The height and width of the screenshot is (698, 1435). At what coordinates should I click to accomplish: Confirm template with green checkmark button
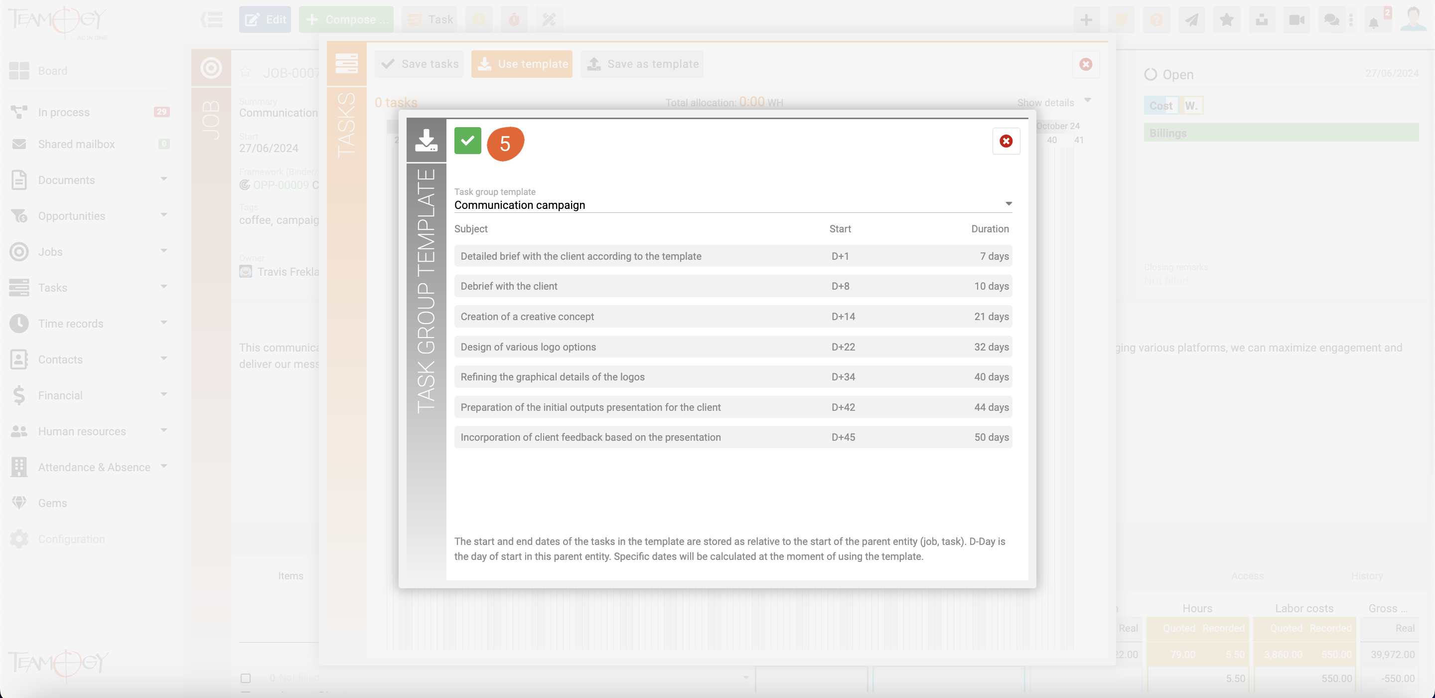(x=467, y=141)
